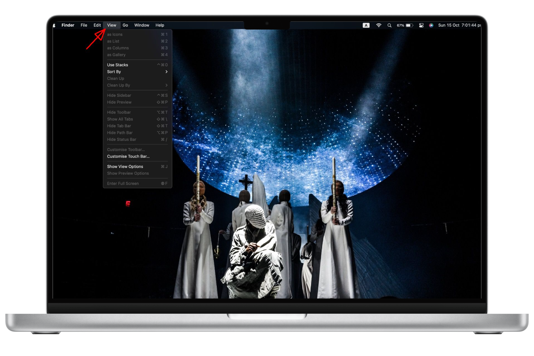Choose Show View Options
Image resolution: width=534 pixels, height=356 pixels.
125,167
